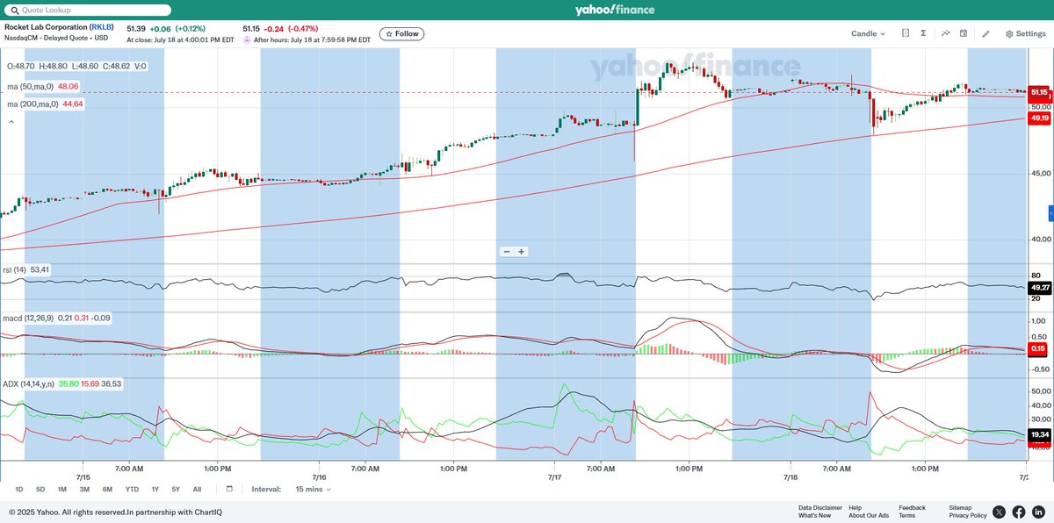Activate the pencil drawing tool

point(986,33)
